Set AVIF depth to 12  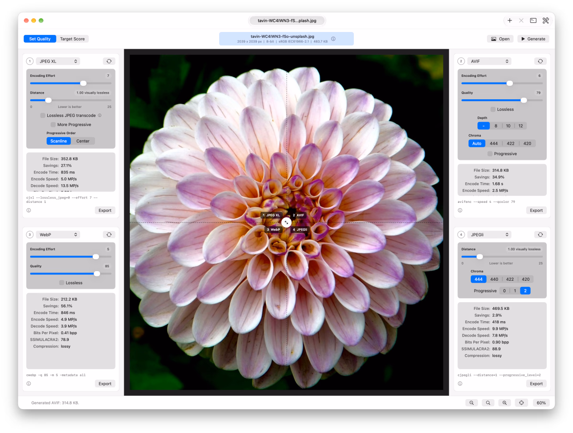(520, 126)
